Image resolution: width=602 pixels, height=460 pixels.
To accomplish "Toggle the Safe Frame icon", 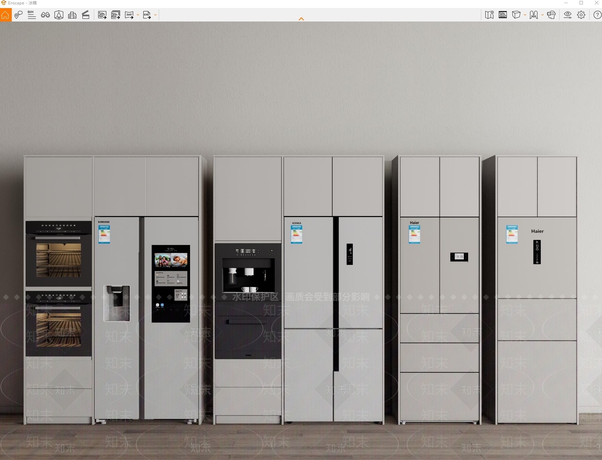I will 59,15.
